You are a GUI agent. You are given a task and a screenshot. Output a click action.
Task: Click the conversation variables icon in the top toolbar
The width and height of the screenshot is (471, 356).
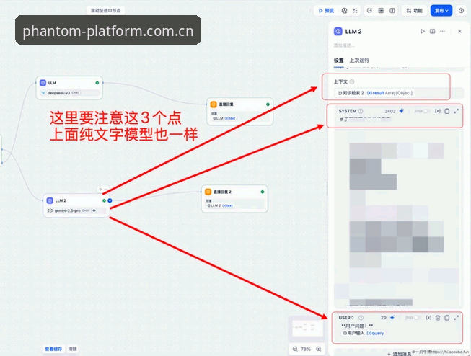392,11
